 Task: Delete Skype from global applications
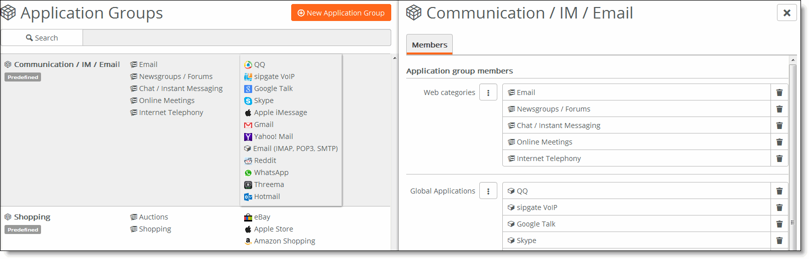[779, 240]
